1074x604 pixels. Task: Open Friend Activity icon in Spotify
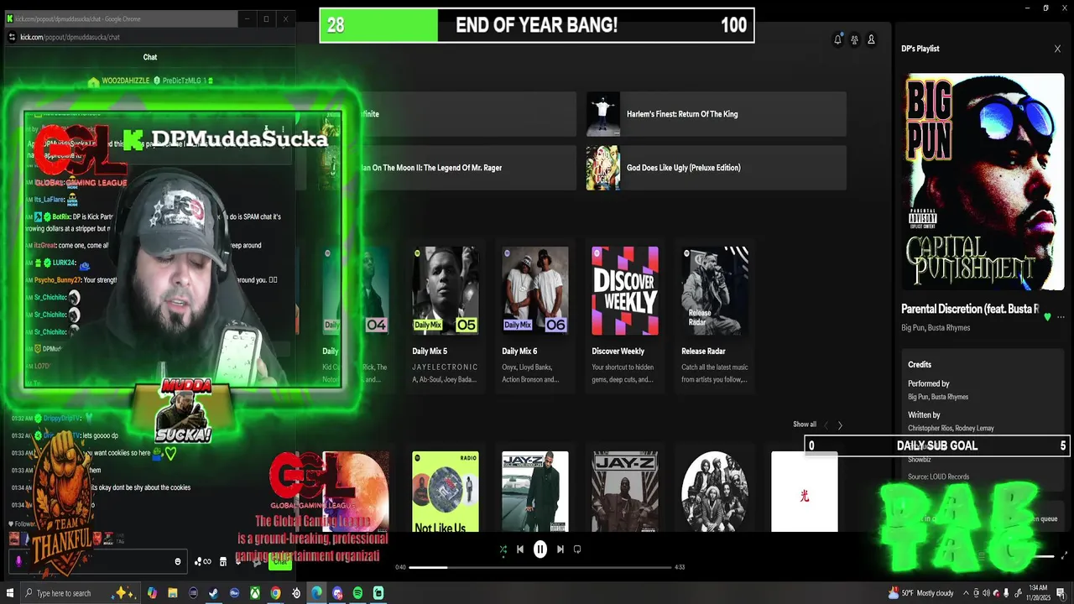point(854,39)
